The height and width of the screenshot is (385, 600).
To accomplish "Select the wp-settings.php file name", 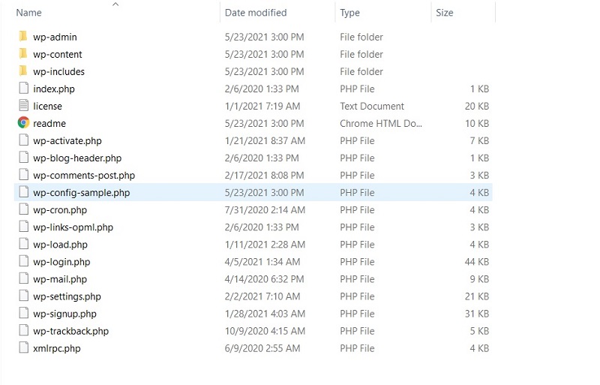I will pos(67,296).
